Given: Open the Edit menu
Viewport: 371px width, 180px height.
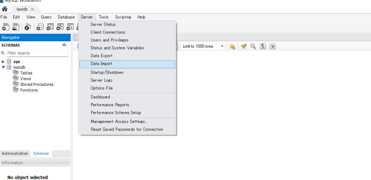Looking at the screenshot, I should [16, 17].
